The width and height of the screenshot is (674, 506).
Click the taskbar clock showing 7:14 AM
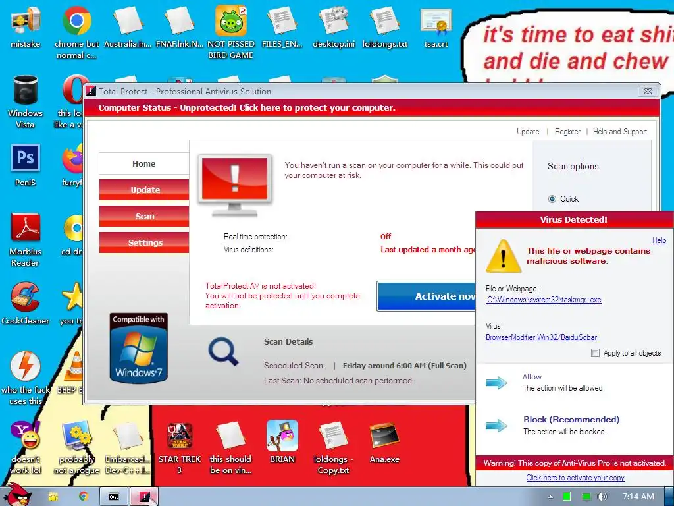coord(638,497)
